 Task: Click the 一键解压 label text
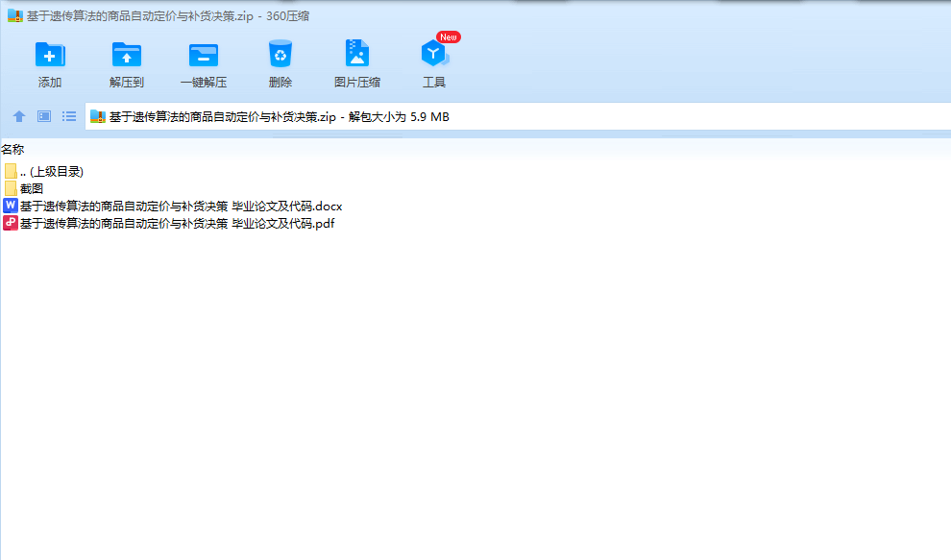[x=204, y=83]
